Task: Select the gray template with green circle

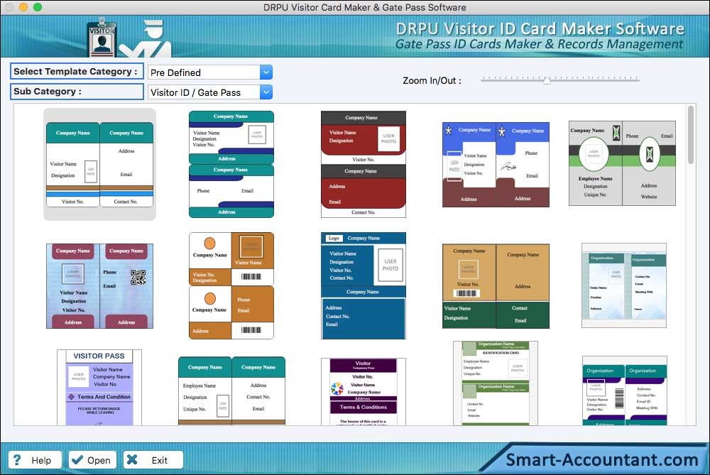Action: [x=622, y=163]
